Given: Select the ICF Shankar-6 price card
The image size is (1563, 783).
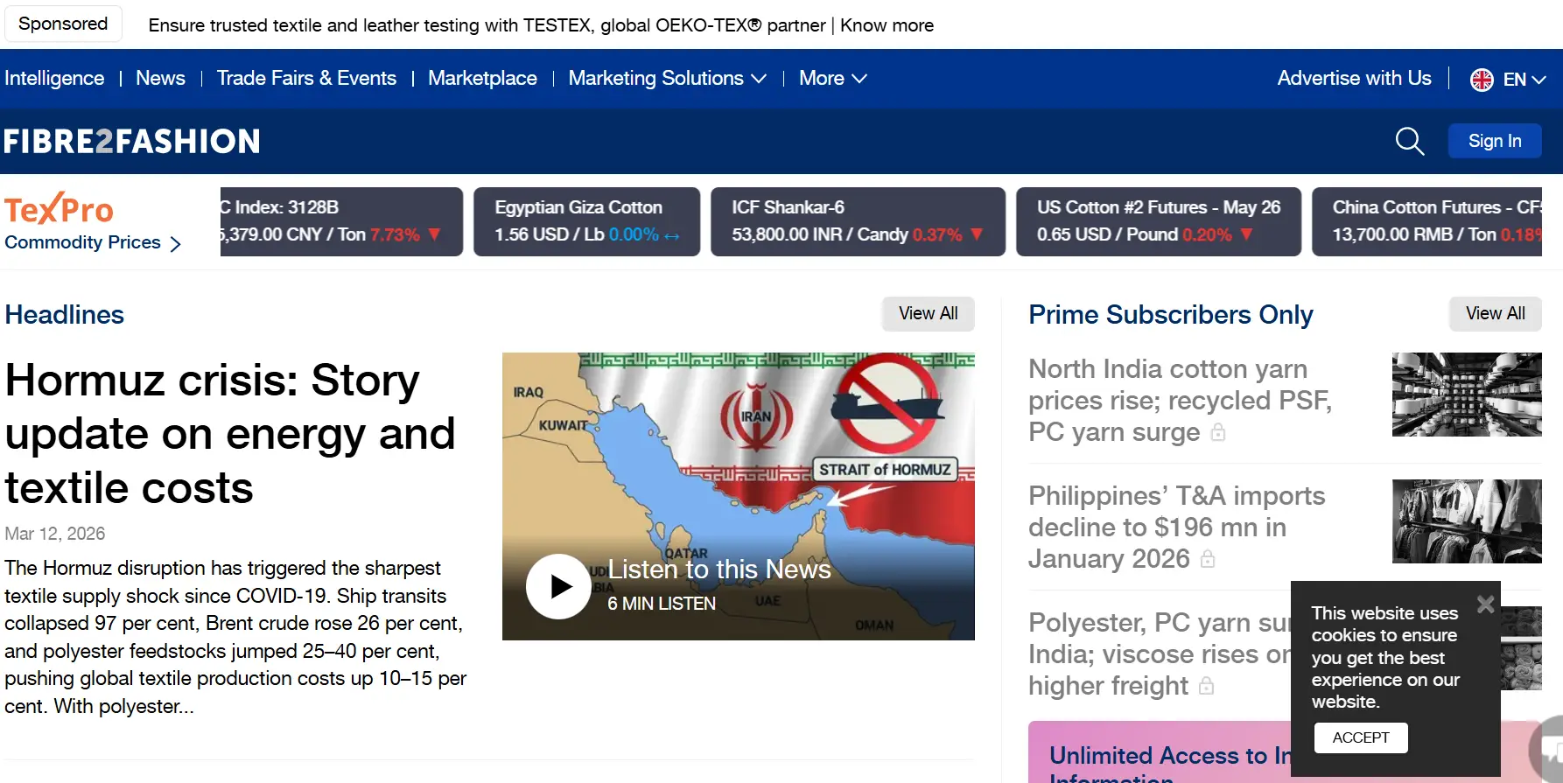Looking at the screenshot, I should [x=858, y=221].
